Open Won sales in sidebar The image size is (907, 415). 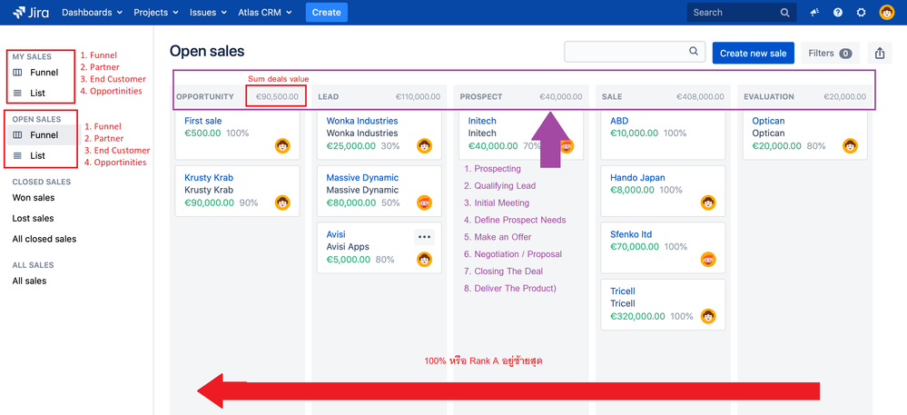pos(34,197)
